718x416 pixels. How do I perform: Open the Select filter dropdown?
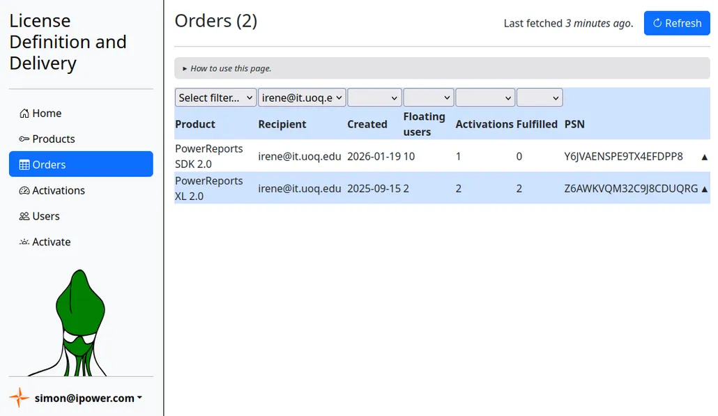(215, 98)
